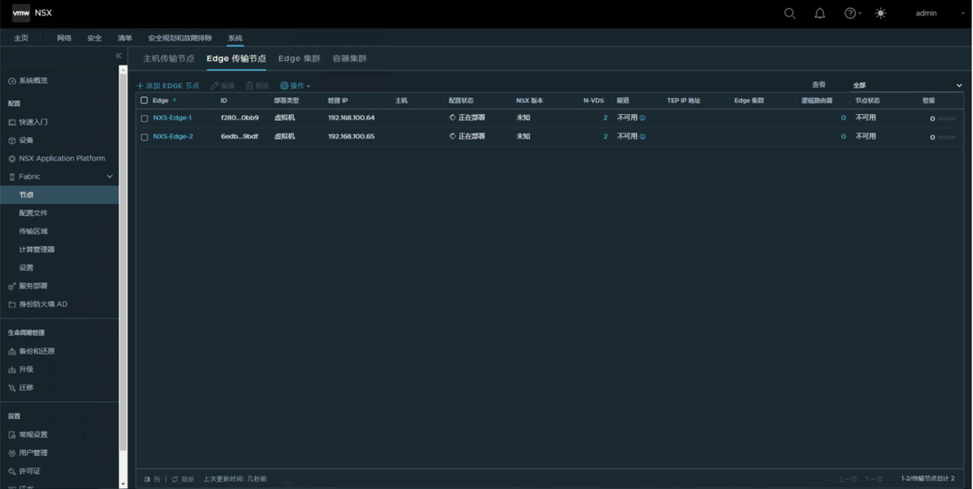Open the 网络 top menu

(x=64, y=37)
